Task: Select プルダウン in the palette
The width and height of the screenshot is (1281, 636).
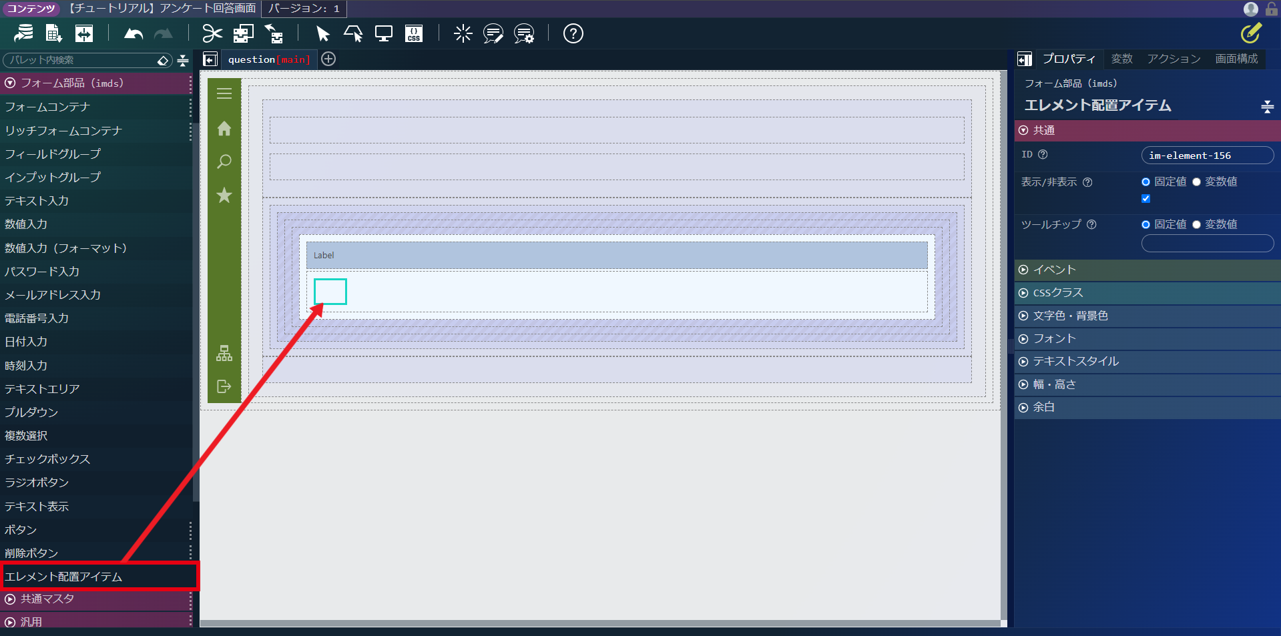Action: coord(95,412)
